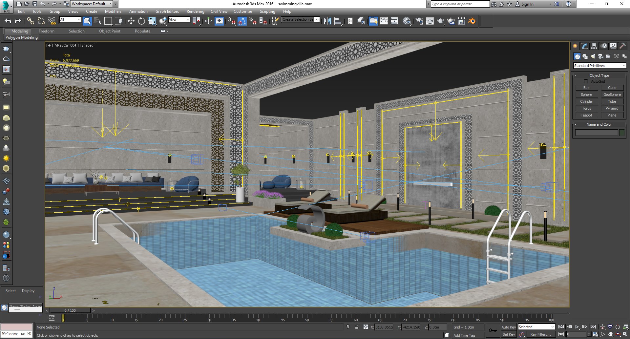
Task: Open the Create Selection Set dropdown
Action: (x=300, y=20)
